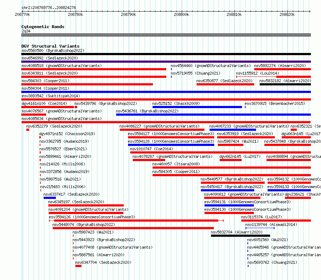The height and width of the screenshot is (280, 321).
Task: Click nsv6352279 (Sedlazeck2020) label
Action: 54,126
